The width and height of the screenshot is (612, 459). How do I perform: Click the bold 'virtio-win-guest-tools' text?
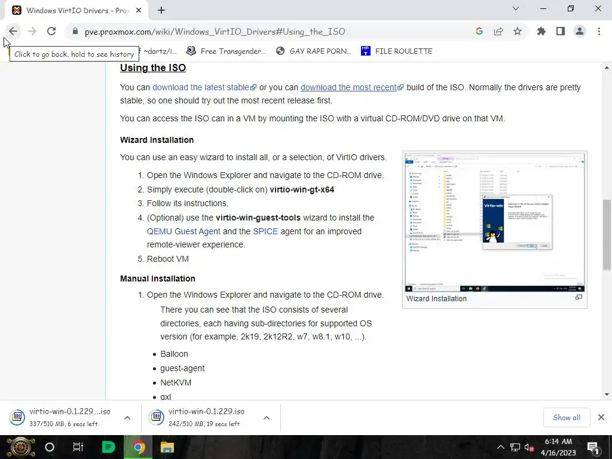point(258,218)
